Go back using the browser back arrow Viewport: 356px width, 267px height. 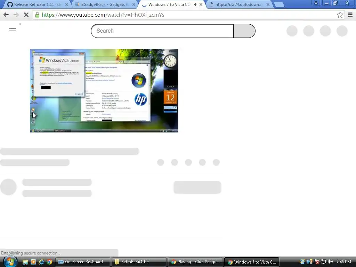pyautogui.click(x=6, y=15)
